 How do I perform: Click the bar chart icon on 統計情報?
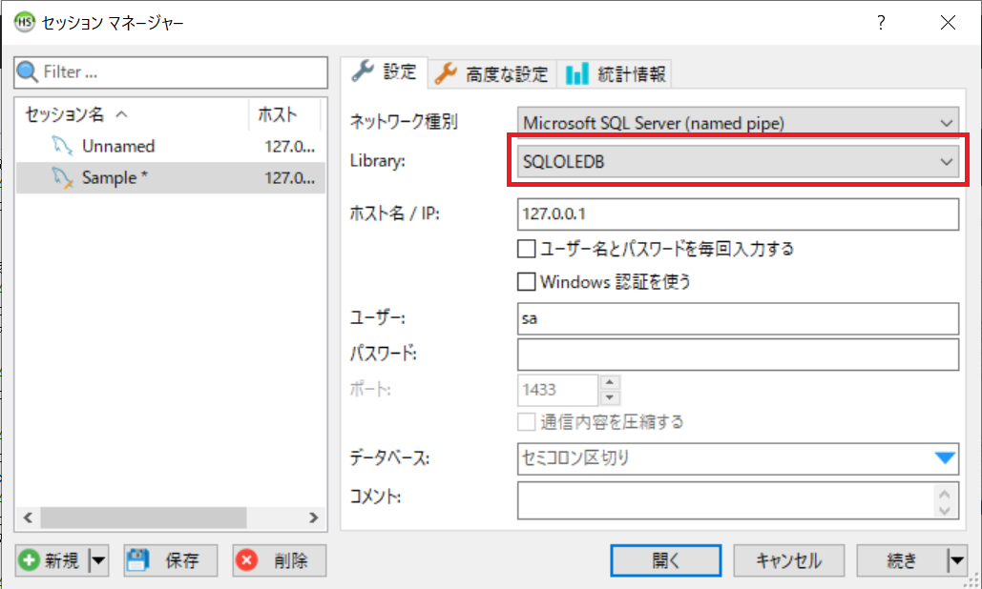[576, 73]
